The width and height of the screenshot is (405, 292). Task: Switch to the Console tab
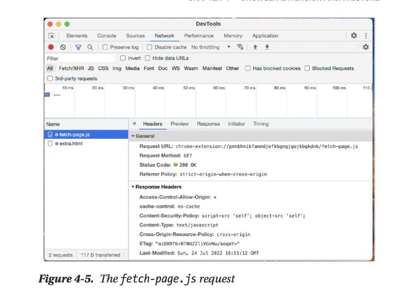point(107,36)
